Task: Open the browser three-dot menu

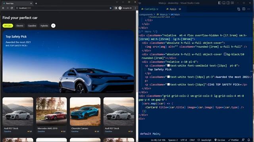Action: coord(135,8)
